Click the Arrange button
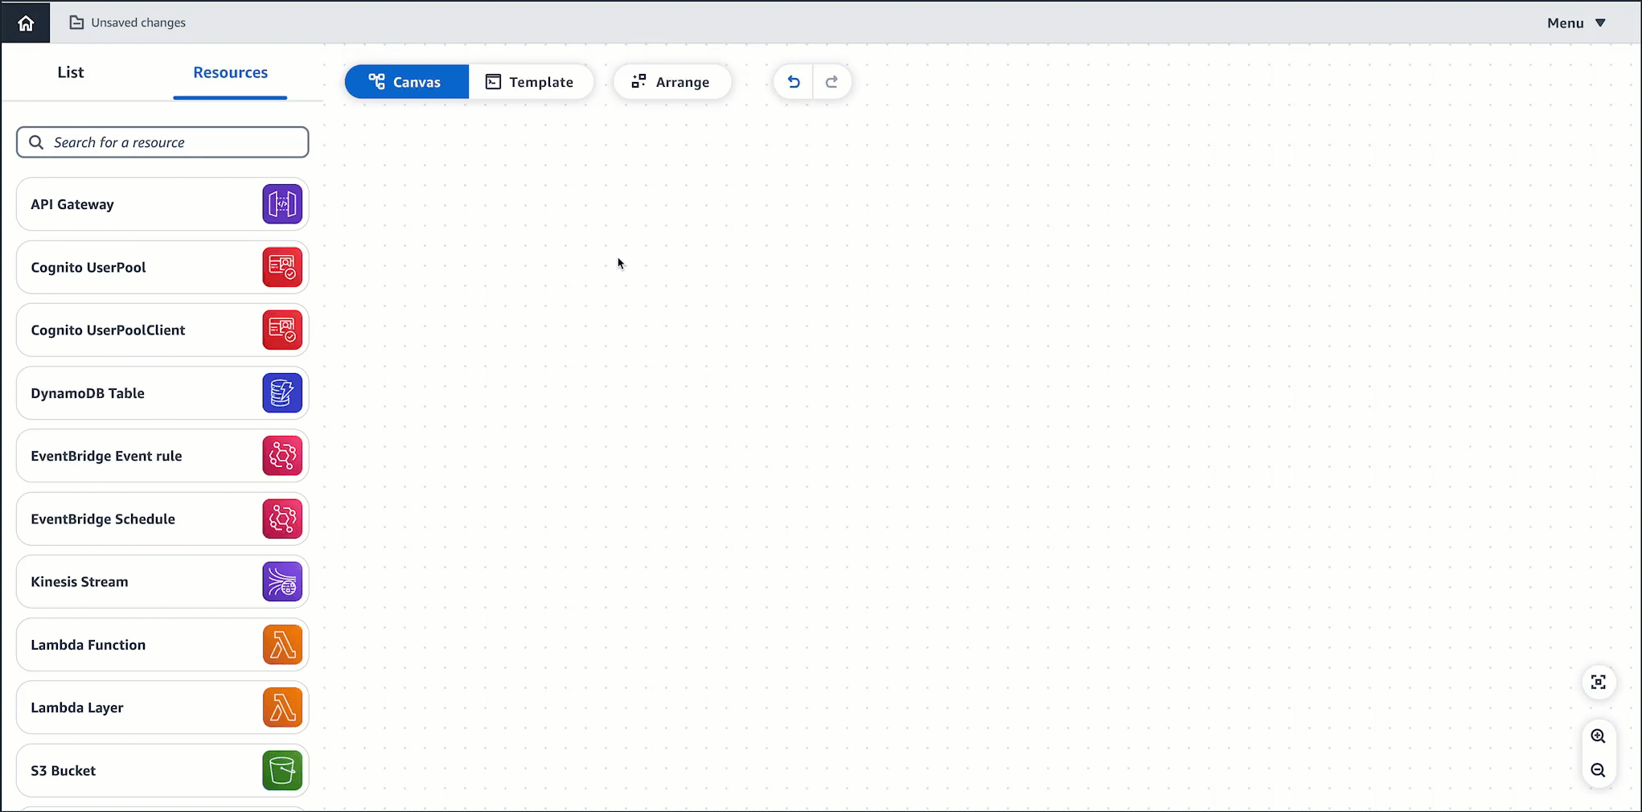This screenshot has height=812, width=1642. coord(672,81)
